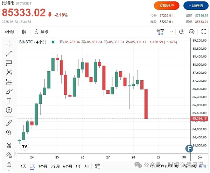Click the 立即开户 open account button
210x173 pixels.
coord(167,6)
